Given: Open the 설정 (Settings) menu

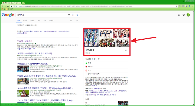Looking at the screenshot, I should pos(71,20).
